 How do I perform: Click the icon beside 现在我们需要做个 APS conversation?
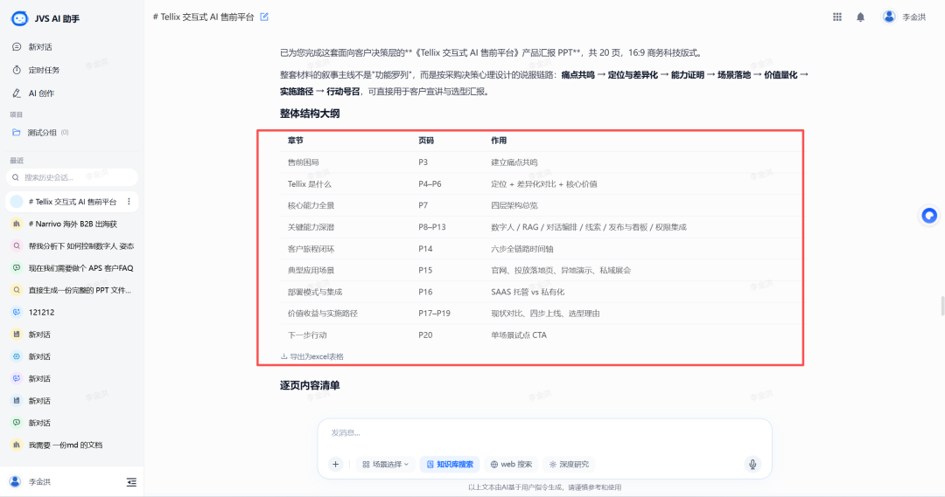pos(17,268)
